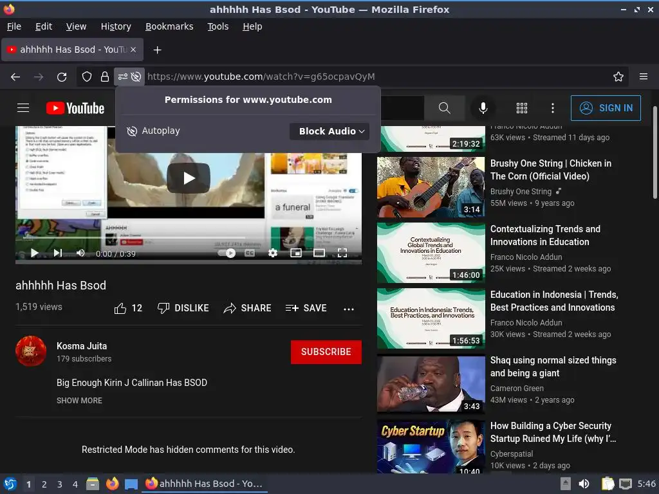Expand description with SHOW MORE
Screen dimensions: 659x494
tap(79, 401)
